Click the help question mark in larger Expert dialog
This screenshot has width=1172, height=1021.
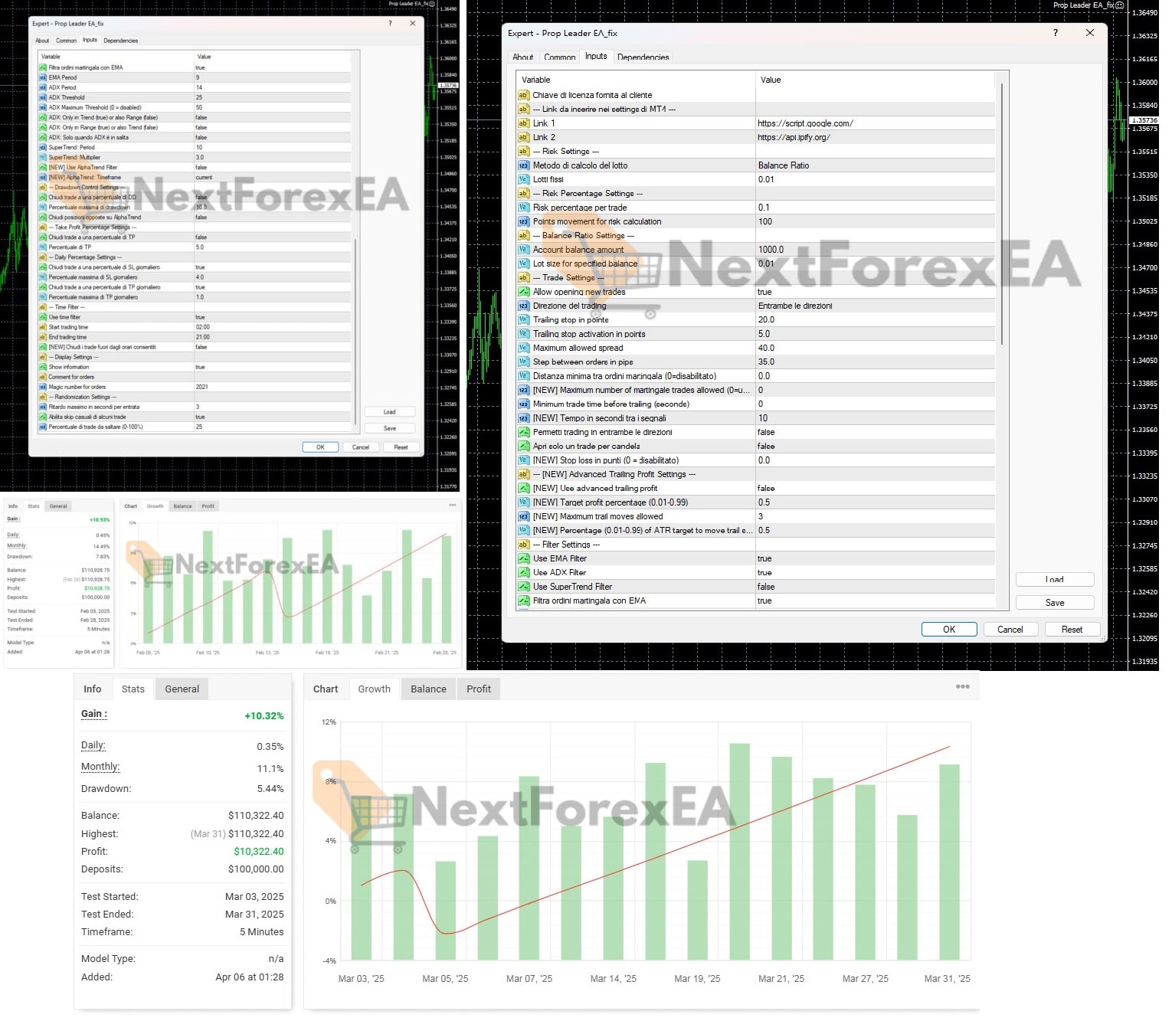pyautogui.click(x=1056, y=33)
